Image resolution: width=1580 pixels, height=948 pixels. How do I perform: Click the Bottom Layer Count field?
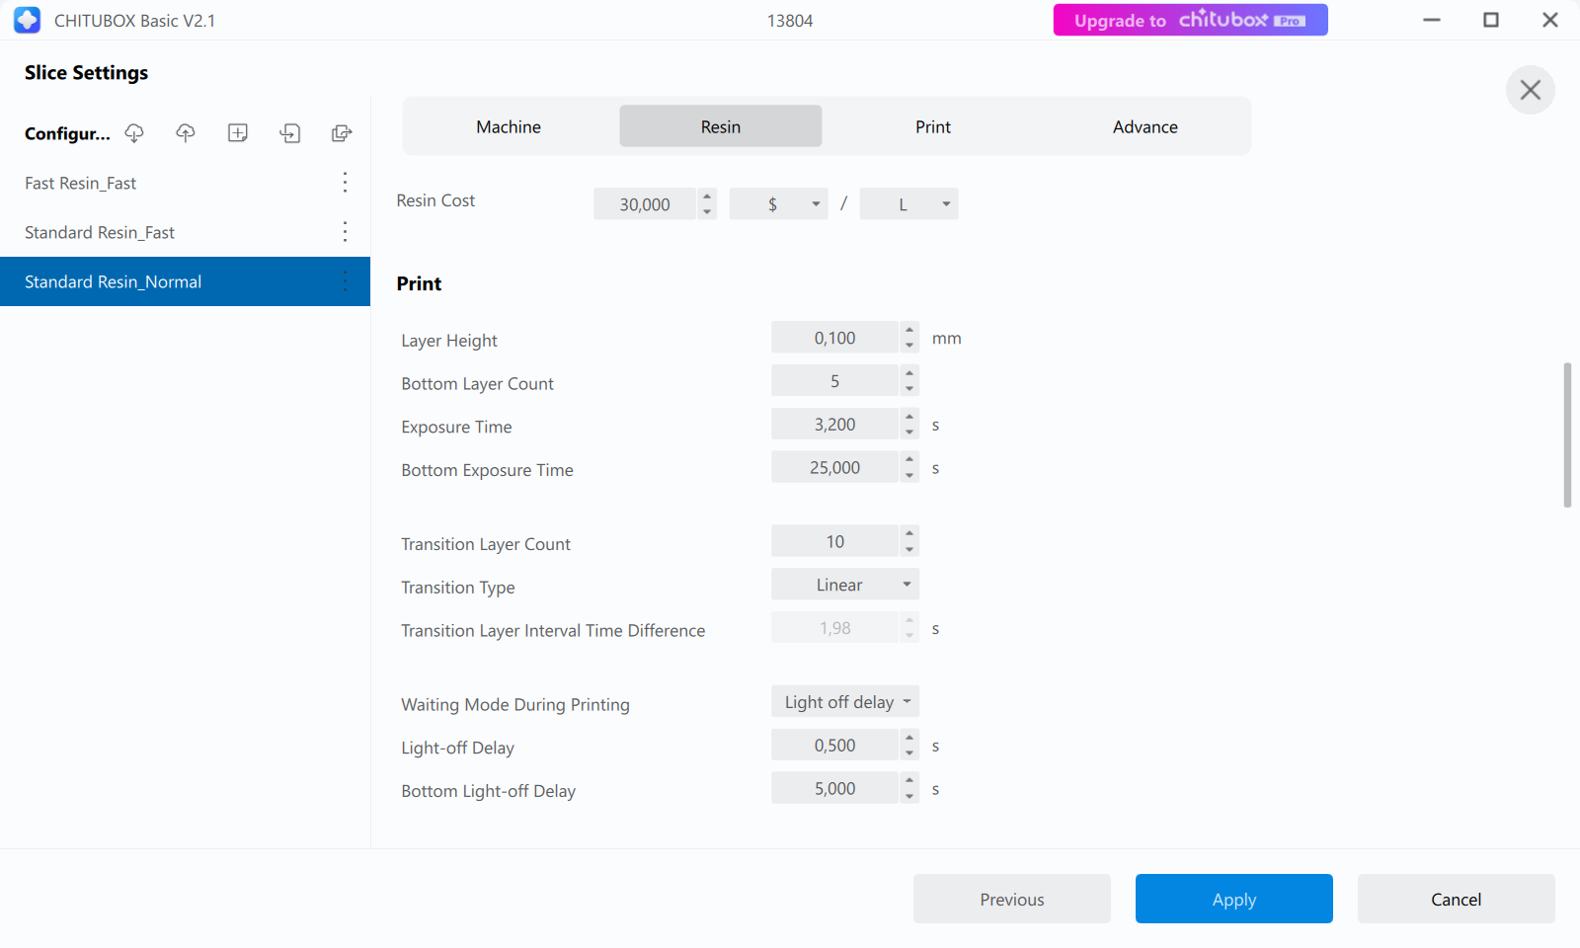835,381
